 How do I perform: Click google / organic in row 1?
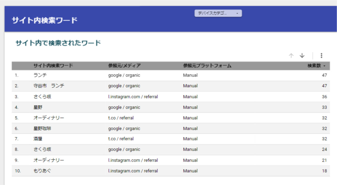click(124, 75)
